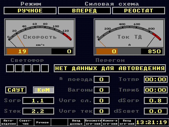Screen dimensions: 169x127
Task: Click the РУЧНОЕ mode field
Action: click(x=30, y=11)
